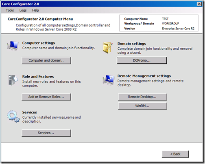Click the Remote Management settings heading
This screenshot has width=205, height=164.
point(144,76)
